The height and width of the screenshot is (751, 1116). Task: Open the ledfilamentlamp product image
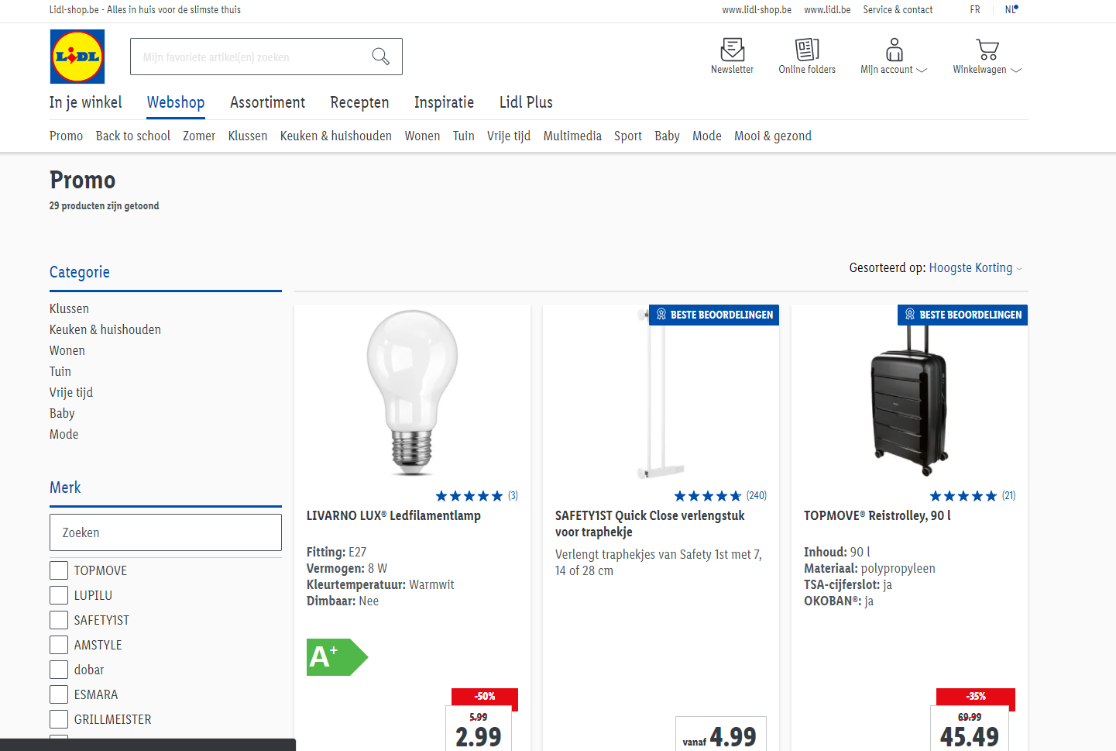click(412, 393)
